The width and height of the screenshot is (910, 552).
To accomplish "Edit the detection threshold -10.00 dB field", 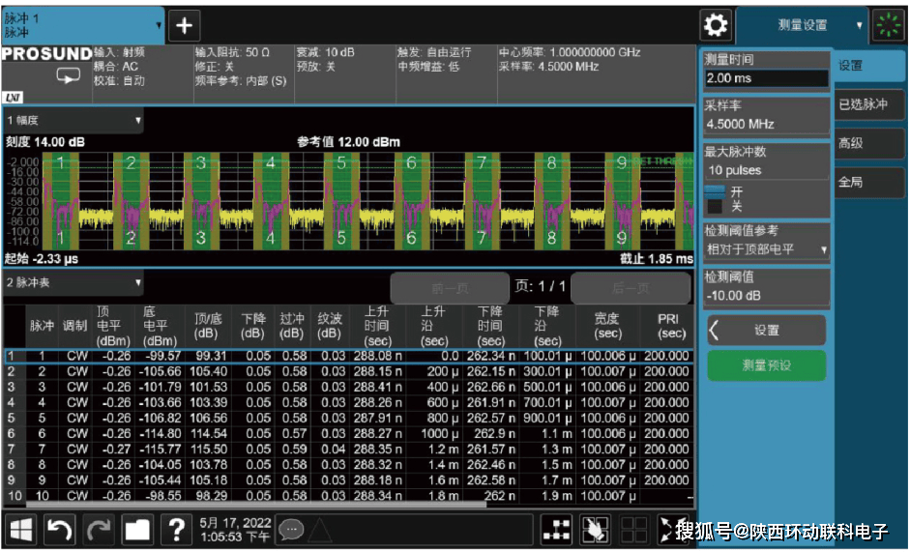I will coord(766,296).
